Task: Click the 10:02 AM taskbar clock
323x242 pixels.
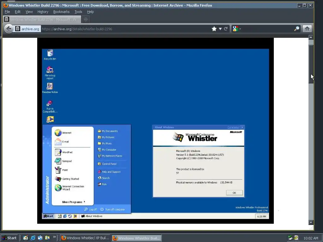Action: click(x=311, y=238)
